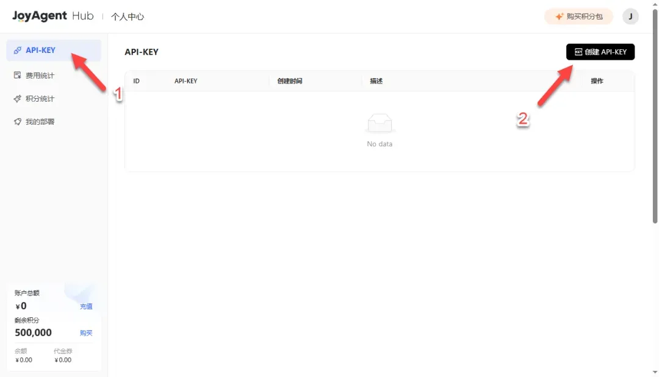The height and width of the screenshot is (377, 659).
Task: Click the 操作 column header
Action: click(597, 81)
